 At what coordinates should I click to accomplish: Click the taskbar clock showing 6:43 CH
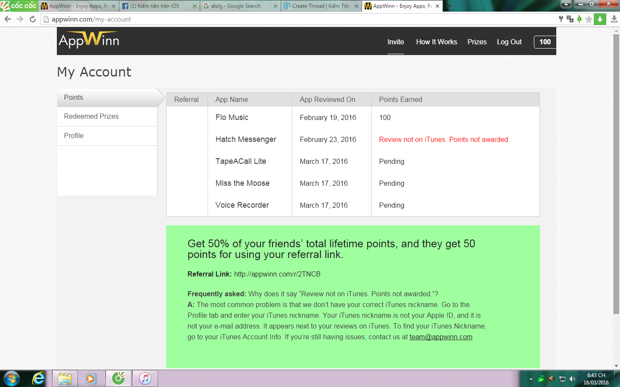point(596,379)
